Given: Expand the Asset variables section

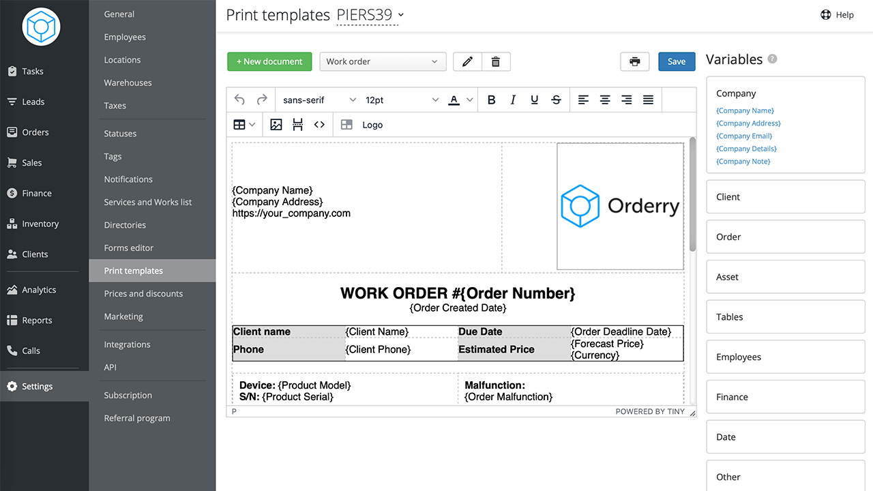Looking at the screenshot, I should [x=786, y=277].
